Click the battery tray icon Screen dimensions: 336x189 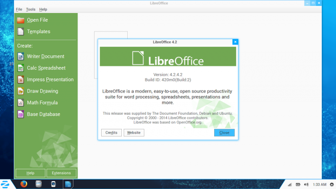pos(298,184)
